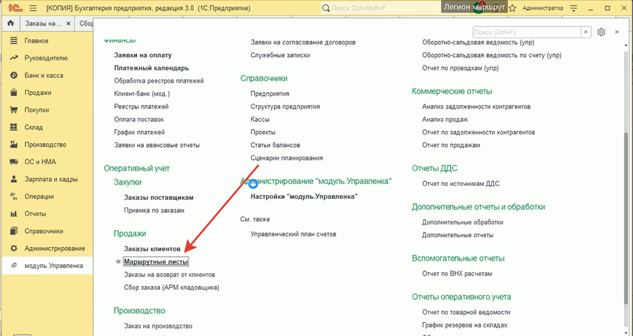633x336 pixels.
Task: Open Структура предприятия
Action: [x=285, y=107]
